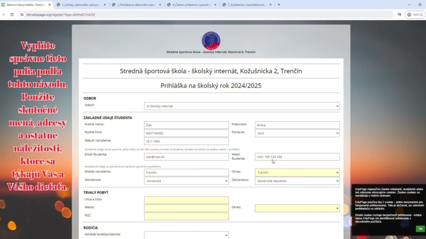
Task: Click the Ulica a číslo field
Action: tap(186, 200)
